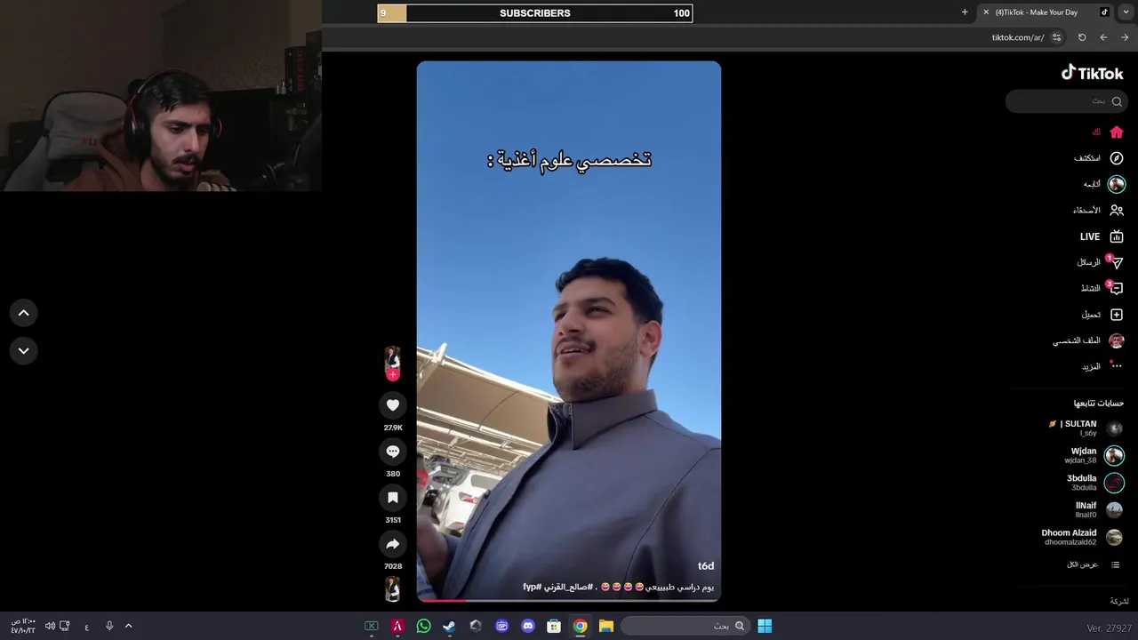1138x640 pixels.
Task: Click the Windows taskbar search box
Action: 684,626
